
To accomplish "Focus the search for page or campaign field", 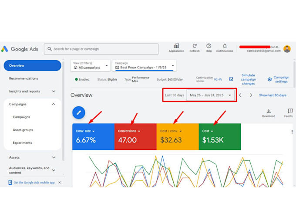I will [101, 49].
